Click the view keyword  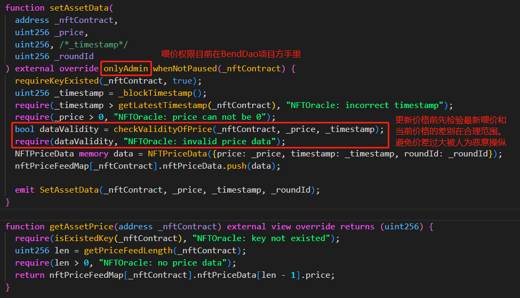point(281,227)
